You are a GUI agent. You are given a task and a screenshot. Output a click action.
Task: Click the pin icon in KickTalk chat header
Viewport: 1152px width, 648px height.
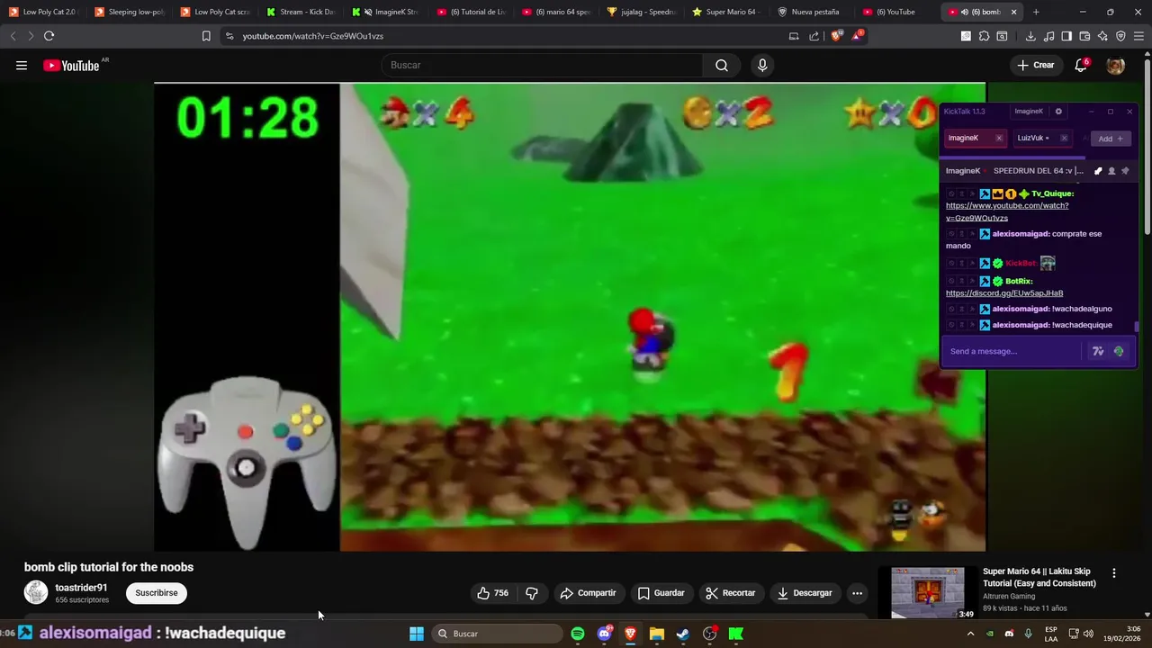coord(1125,171)
